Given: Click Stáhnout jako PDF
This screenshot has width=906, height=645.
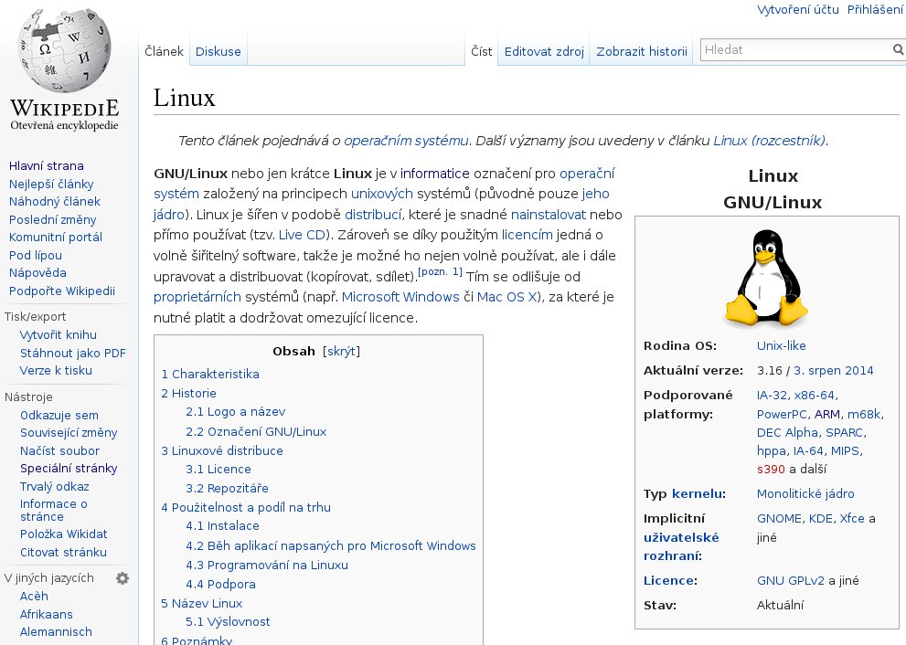Looking at the screenshot, I should [x=73, y=353].
